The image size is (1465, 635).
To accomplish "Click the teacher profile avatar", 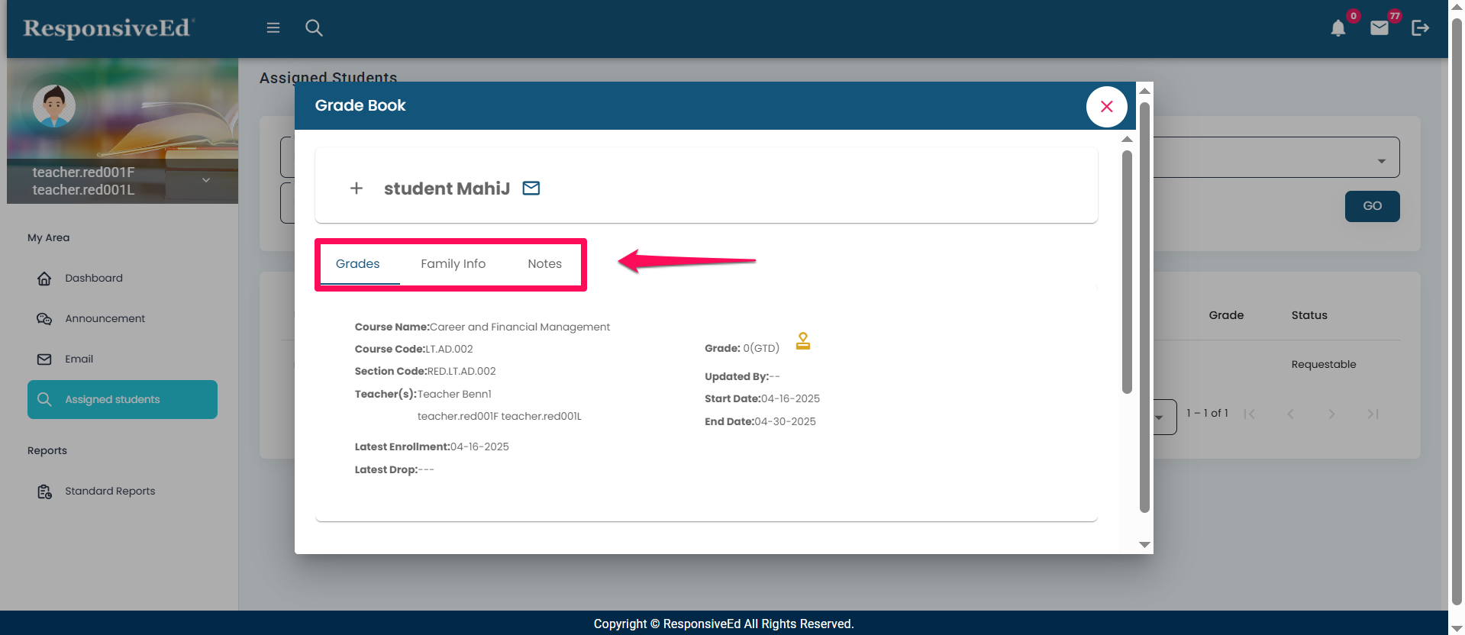I will (54, 105).
